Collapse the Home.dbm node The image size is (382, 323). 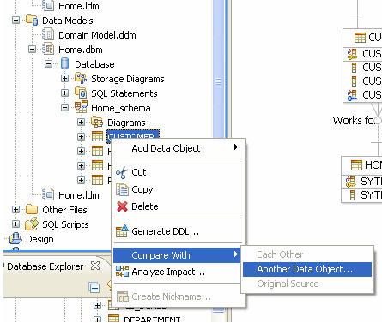point(33,50)
